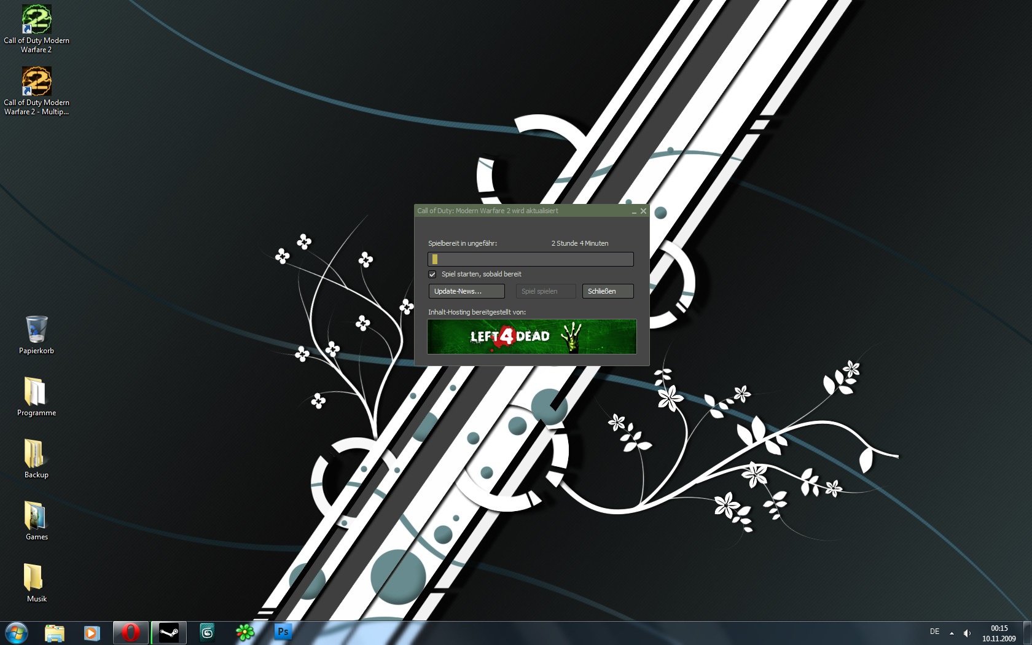Open the Backup folder icon
Viewport: 1032px width, 645px height.
36,459
